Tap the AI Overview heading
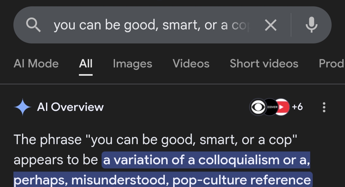This screenshot has width=345, height=187. [x=70, y=107]
